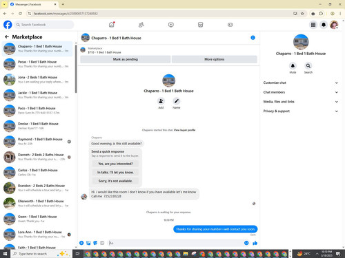This screenshot has width=345, height=258.
Task: Open more actions plus icon in composer
Action: tap(81, 243)
